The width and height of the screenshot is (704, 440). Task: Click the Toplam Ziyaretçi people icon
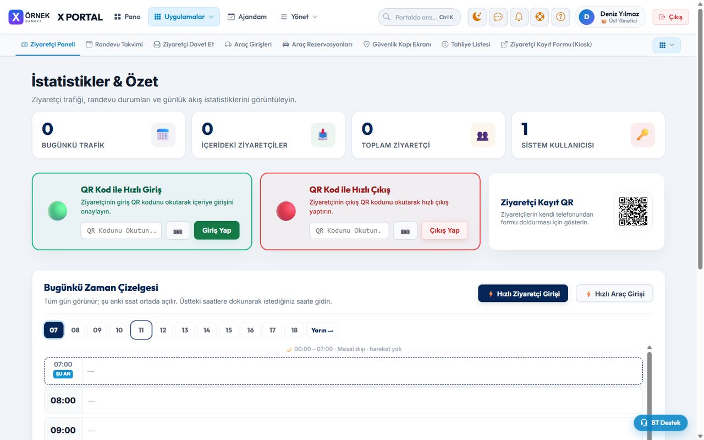pos(483,135)
